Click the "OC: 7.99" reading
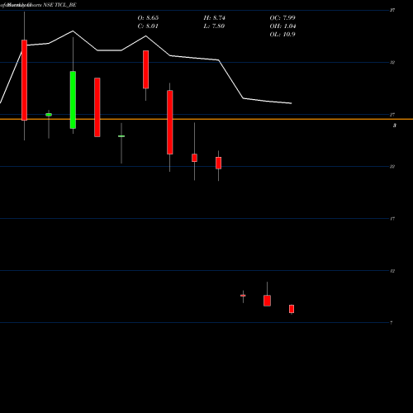 pyautogui.click(x=282, y=18)
